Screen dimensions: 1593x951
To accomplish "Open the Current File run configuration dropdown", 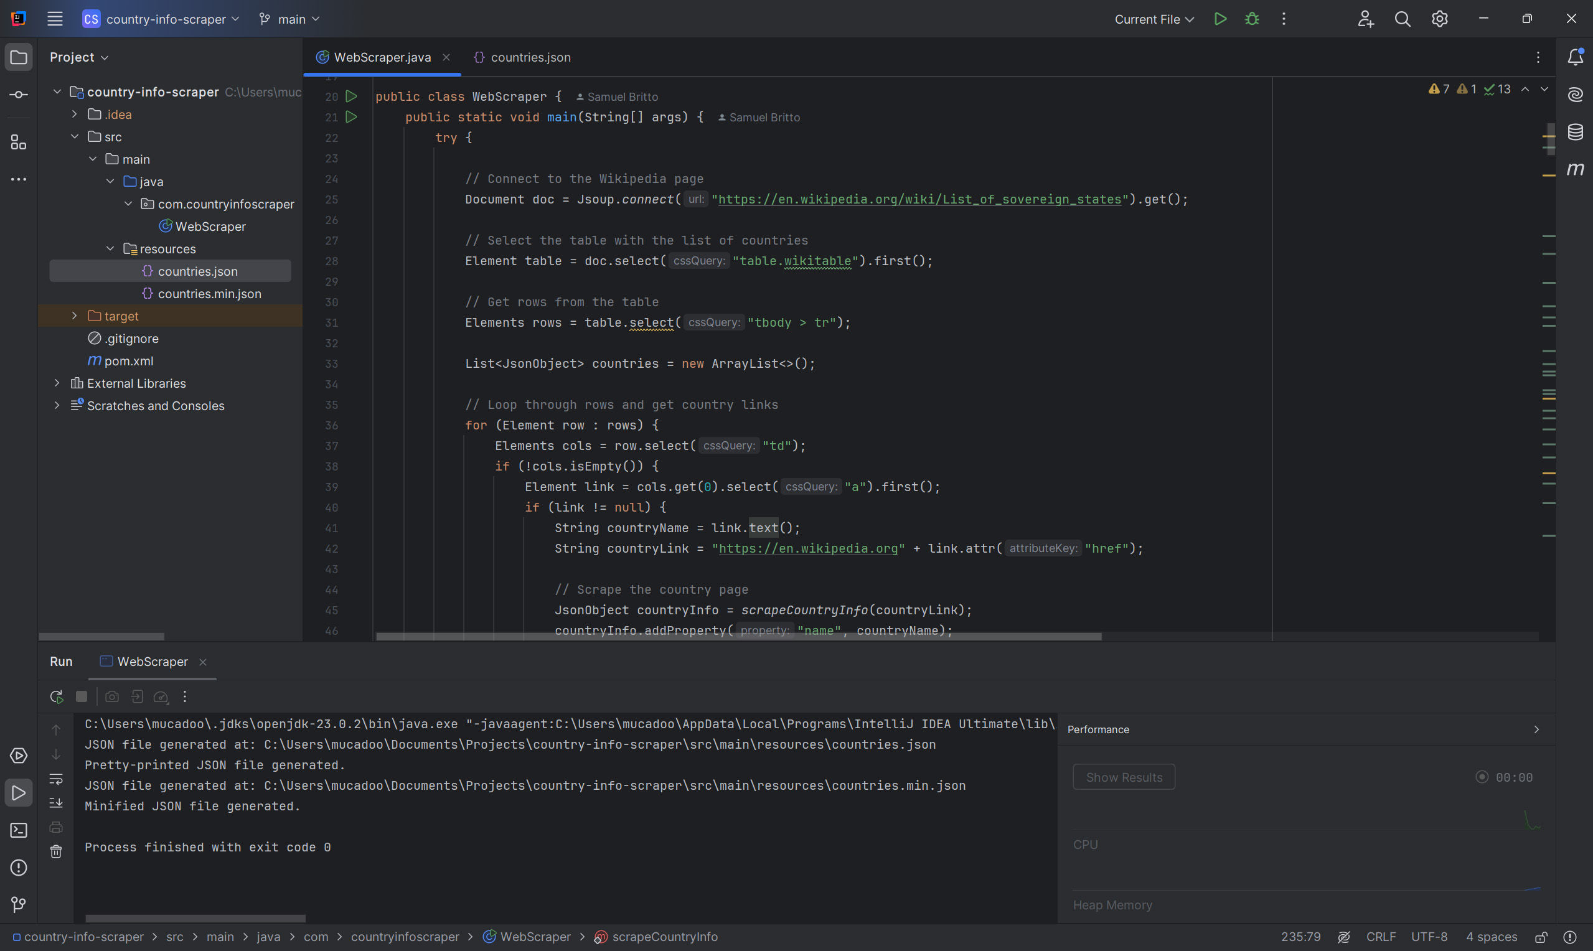I will point(1154,19).
